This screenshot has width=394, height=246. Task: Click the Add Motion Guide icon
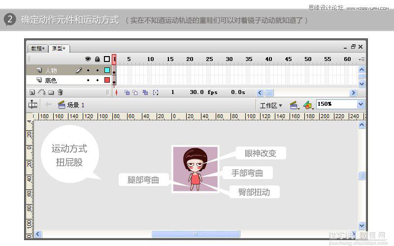click(x=42, y=92)
